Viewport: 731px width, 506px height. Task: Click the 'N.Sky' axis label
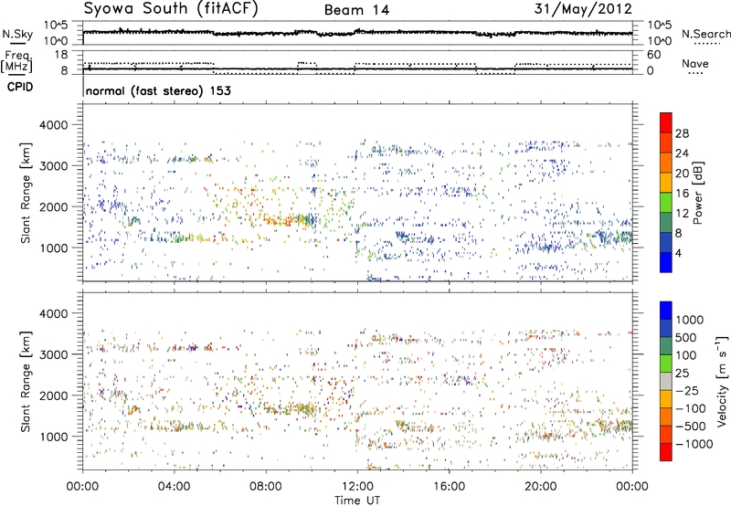17,34
